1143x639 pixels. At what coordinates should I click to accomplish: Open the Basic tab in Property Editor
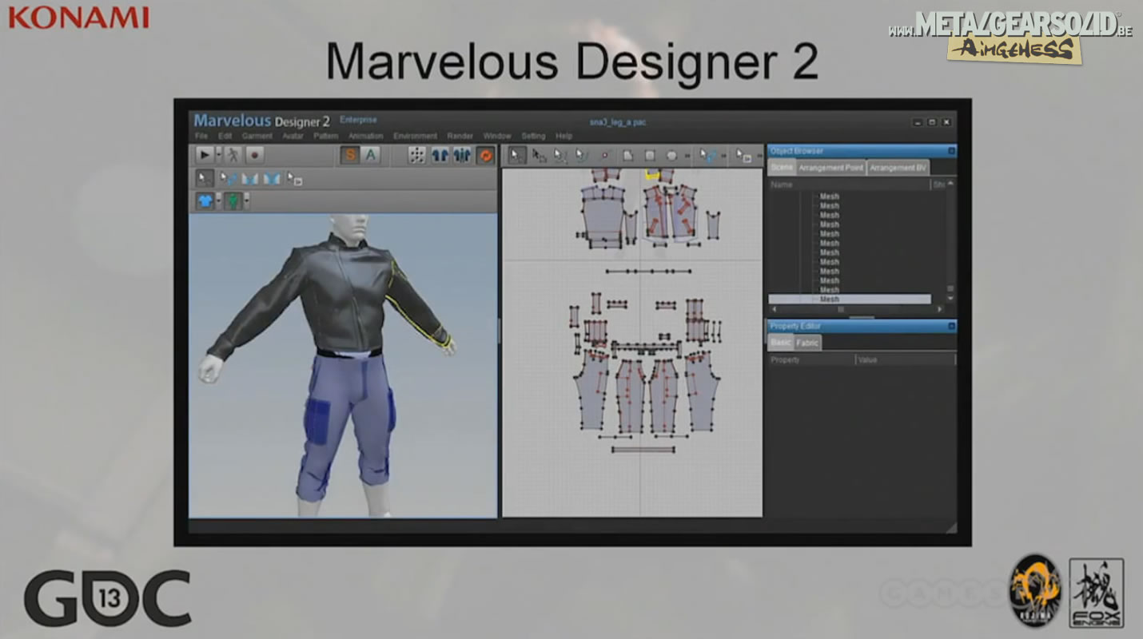click(x=780, y=343)
